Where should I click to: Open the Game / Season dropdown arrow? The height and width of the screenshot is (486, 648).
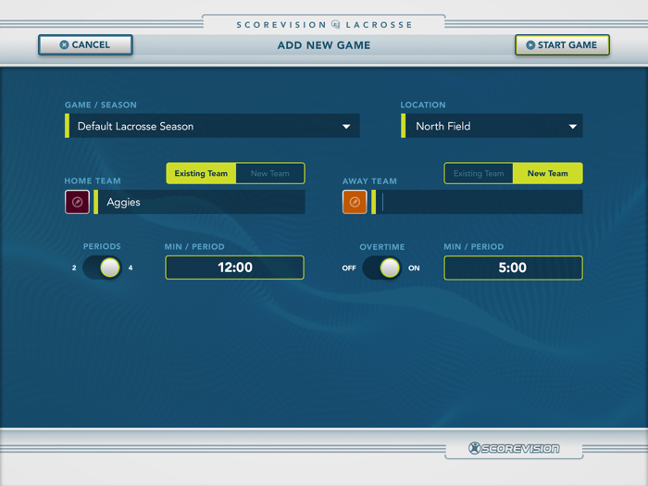click(346, 127)
